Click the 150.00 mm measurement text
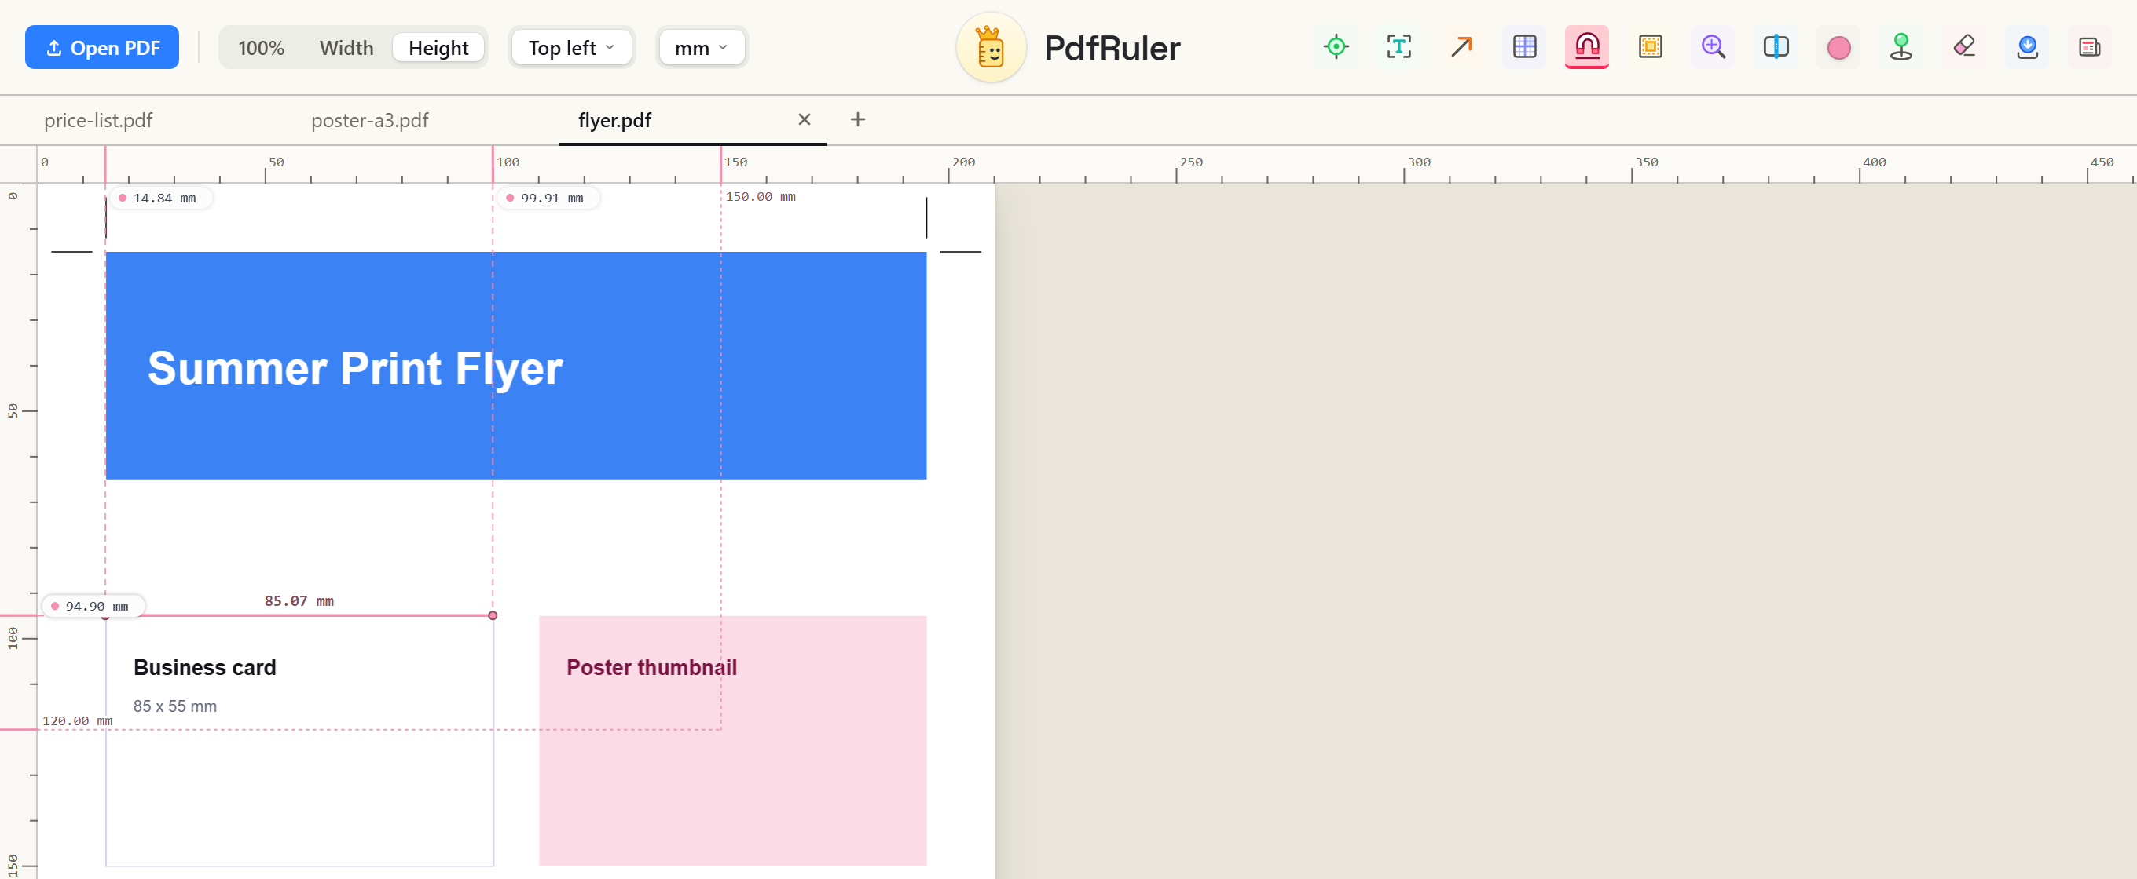 (x=761, y=197)
